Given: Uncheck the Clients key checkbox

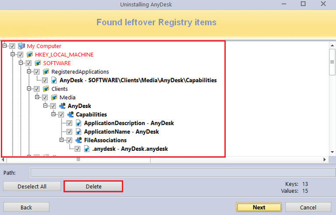Looking at the screenshot, I should coord(37,89).
